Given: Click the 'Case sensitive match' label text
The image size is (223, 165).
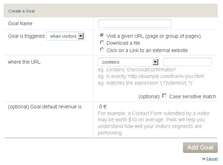Looking at the screenshot, I should coord(192,96).
